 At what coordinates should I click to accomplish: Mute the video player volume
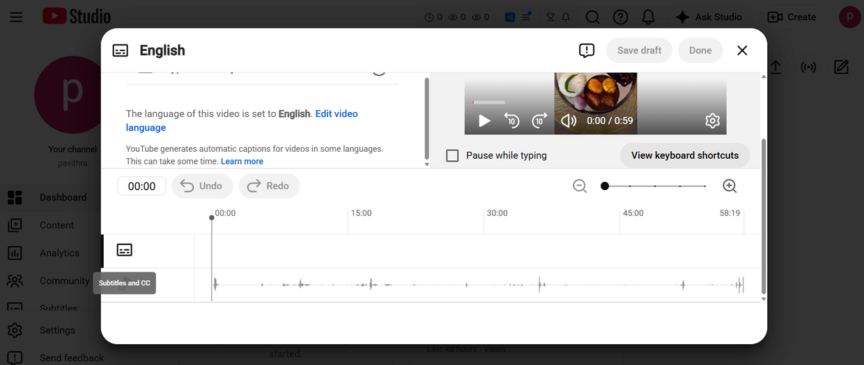[569, 121]
